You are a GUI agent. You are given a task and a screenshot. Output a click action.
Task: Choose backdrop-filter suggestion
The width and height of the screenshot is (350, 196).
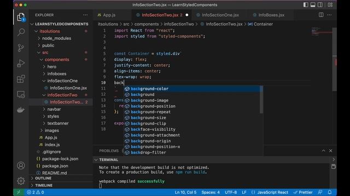tap(192, 152)
